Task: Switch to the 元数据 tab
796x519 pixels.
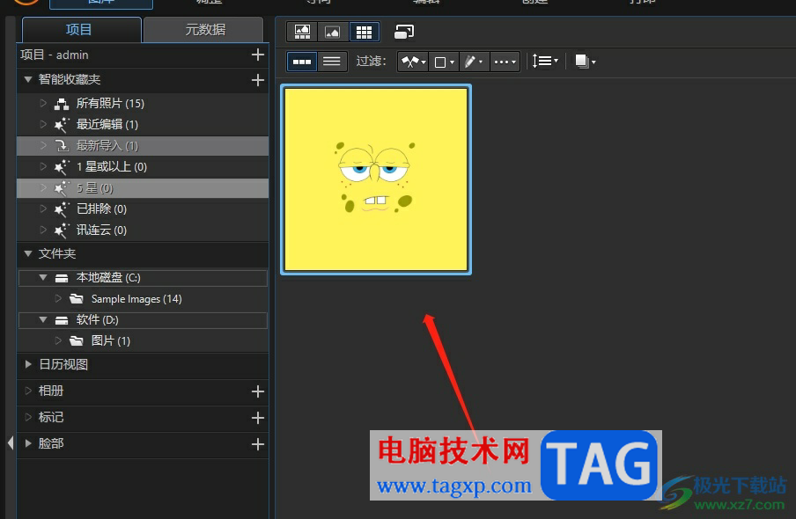Action: point(204,30)
